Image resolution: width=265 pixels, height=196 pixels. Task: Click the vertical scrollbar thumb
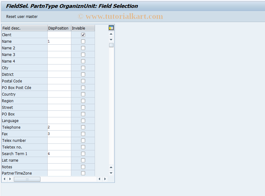pos(111,45)
